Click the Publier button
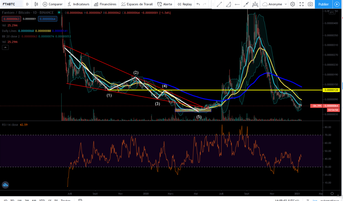Screen dimensions: 343x201 pyautogui.click(x=324, y=4)
